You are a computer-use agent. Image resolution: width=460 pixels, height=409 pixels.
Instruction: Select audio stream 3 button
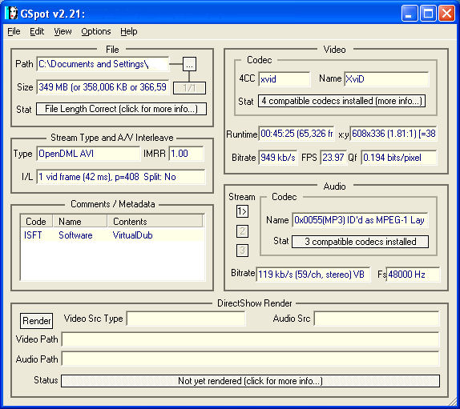click(242, 251)
